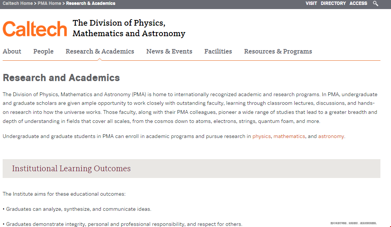The height and width of the screenshot is (227, 391).
Task: Open the VISIT link
Action: (x=311, y=3)
